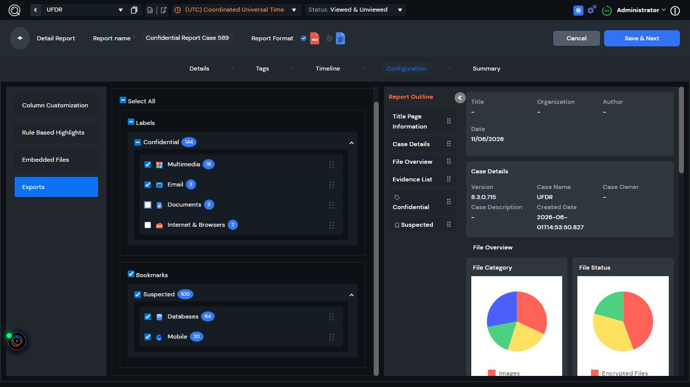Viewport: 690px width, 387px height.
Task: Check the Documents checkbox
Action: tap(147, 205)
